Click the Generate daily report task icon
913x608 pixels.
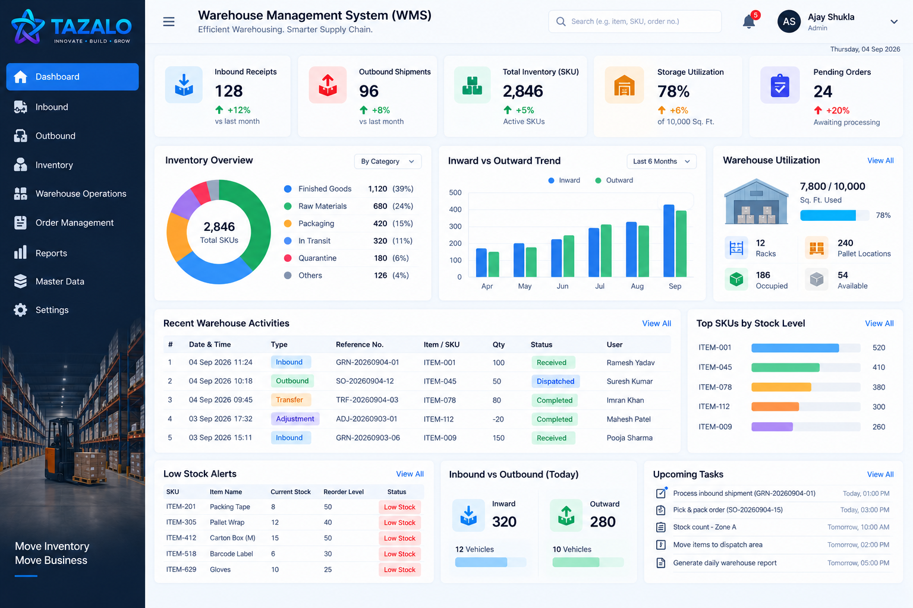[x=660, y=563]
